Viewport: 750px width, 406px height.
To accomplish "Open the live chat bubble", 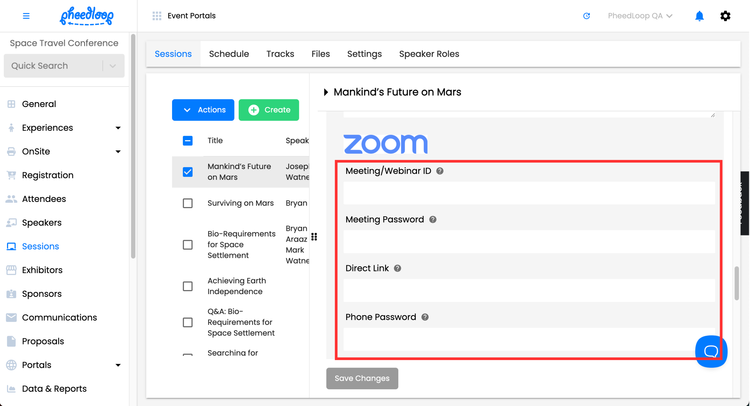I will tap(711, 351).
